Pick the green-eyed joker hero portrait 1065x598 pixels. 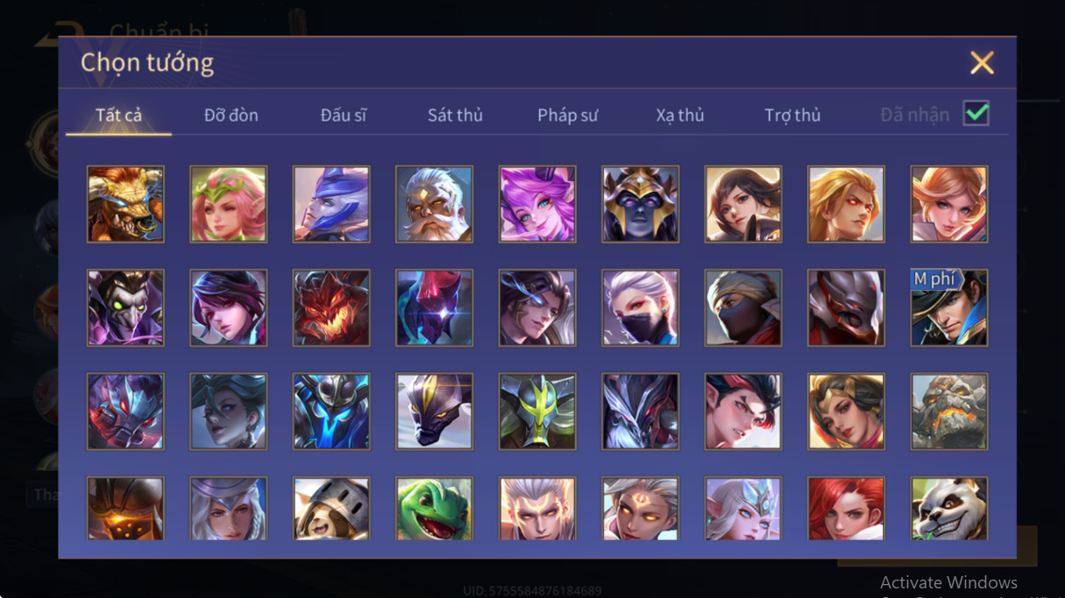pos(125,307)
